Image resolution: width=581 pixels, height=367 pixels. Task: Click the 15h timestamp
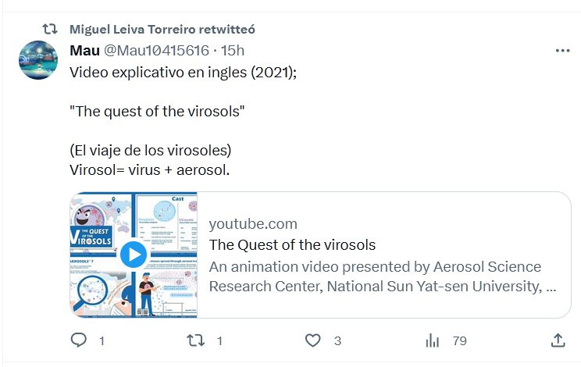(233, 51)
